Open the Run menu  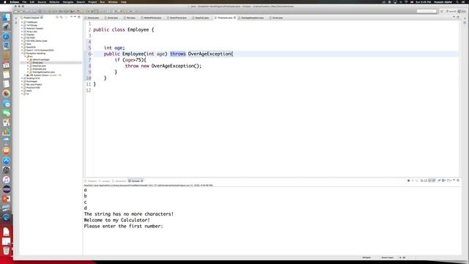tap(103, 1)
